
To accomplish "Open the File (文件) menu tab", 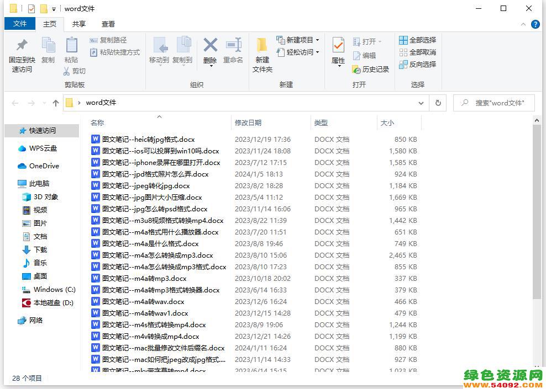I will pyautogui.click(x=20, y=24).
